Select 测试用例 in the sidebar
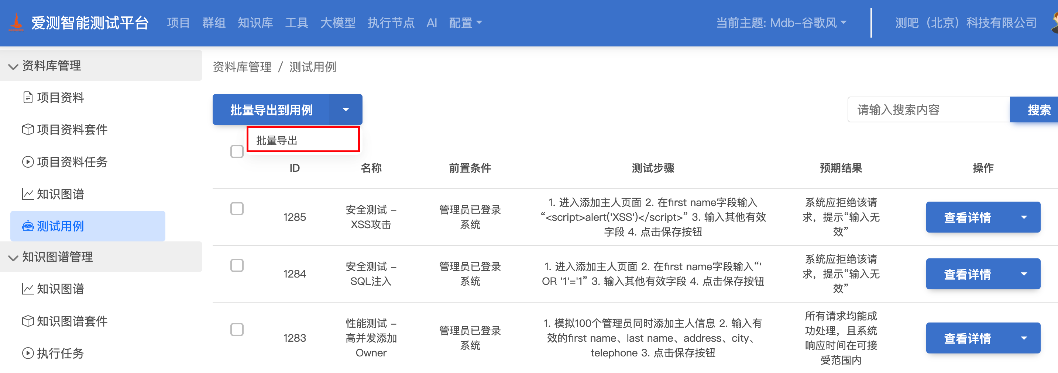 pos(88,226)
